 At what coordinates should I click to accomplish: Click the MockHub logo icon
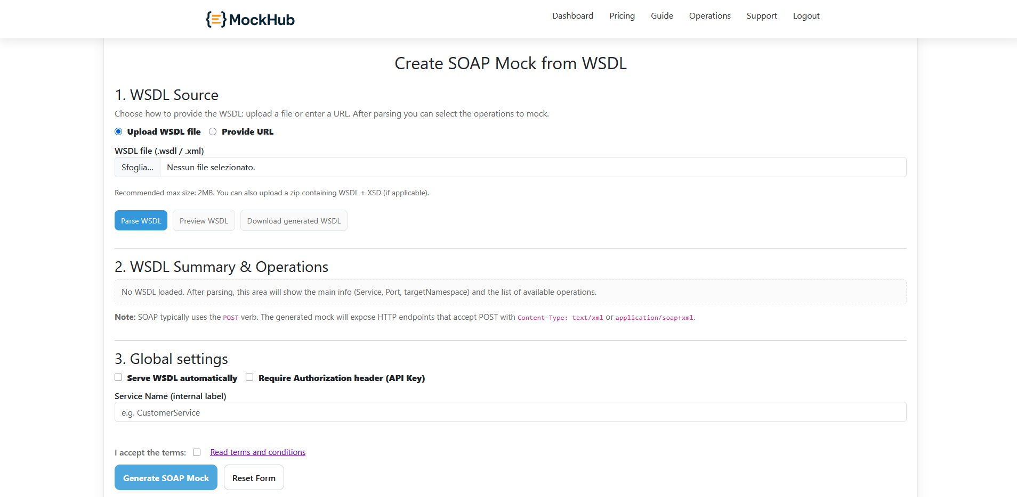[215, 19]
